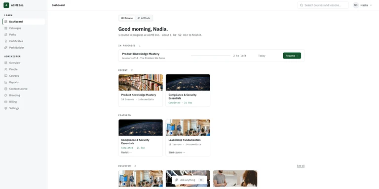379x189 pixels.
Task: Click the Billing card icon
Action: (x=6, y=102)
